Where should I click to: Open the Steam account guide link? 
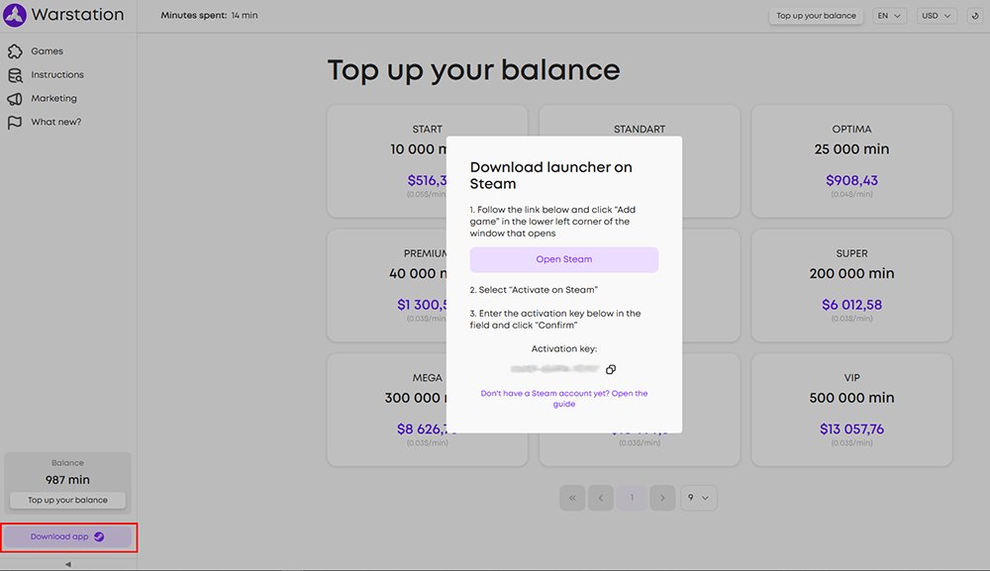coord(563,399)
